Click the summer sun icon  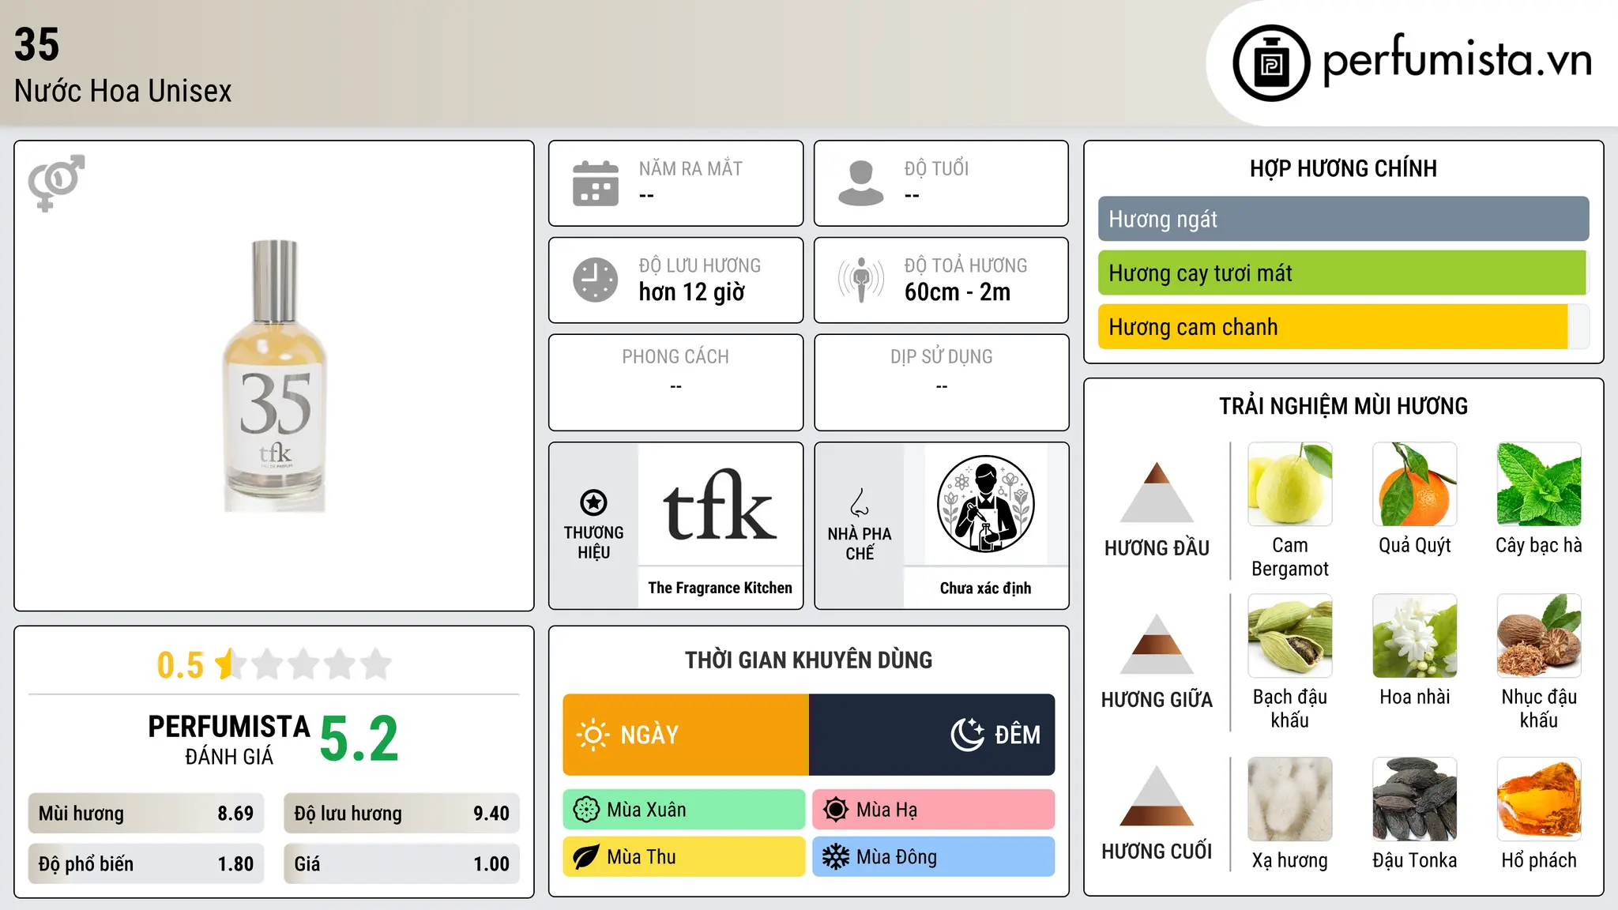(x=836, y=810)
